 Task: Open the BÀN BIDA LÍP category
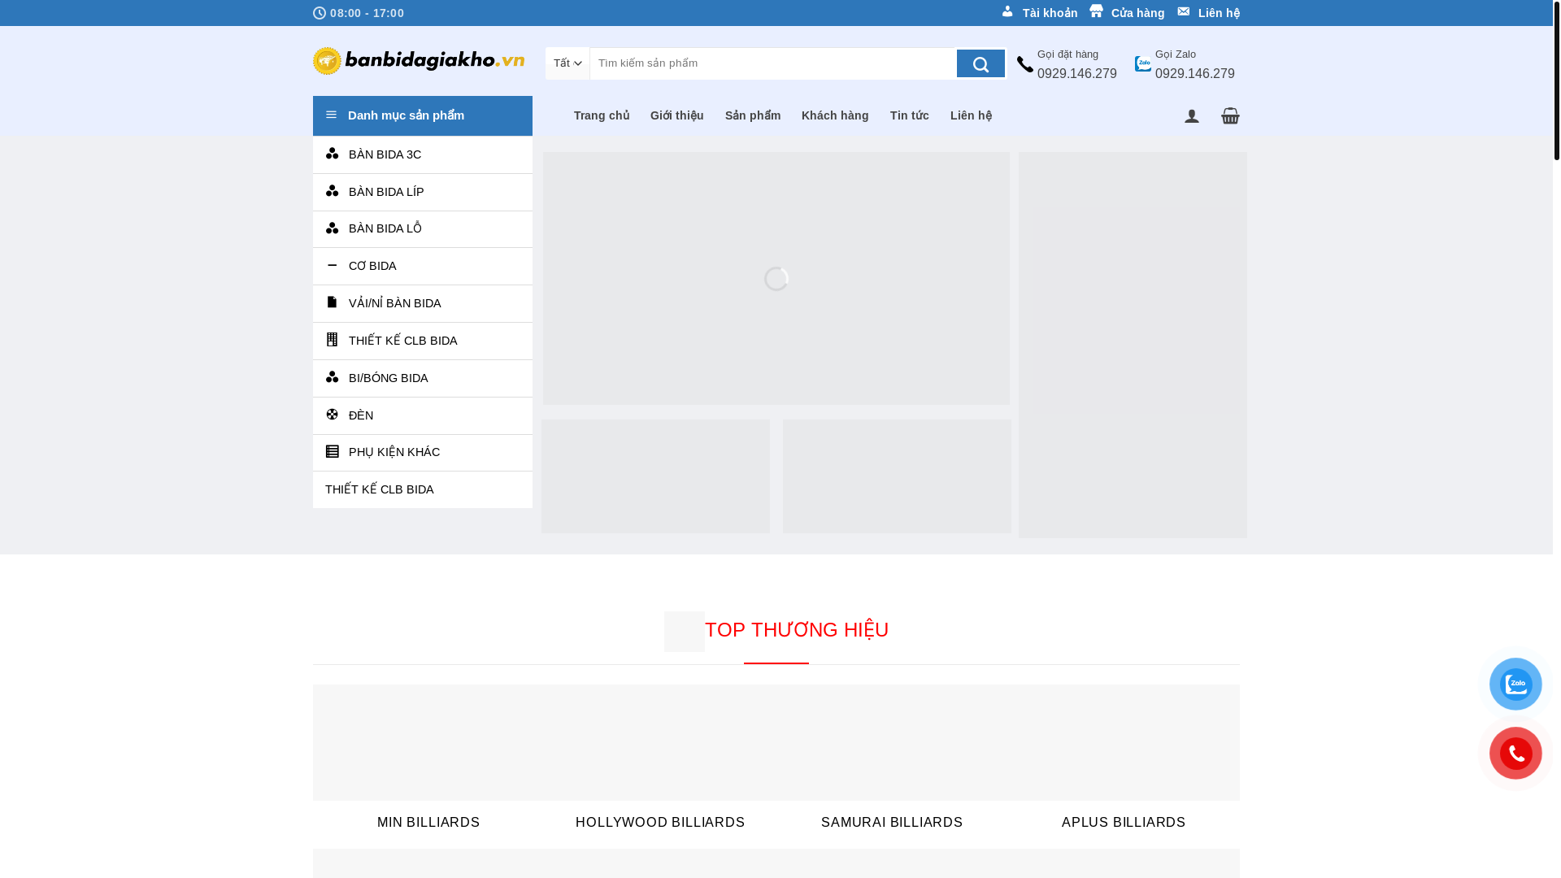tap(423, 192)
